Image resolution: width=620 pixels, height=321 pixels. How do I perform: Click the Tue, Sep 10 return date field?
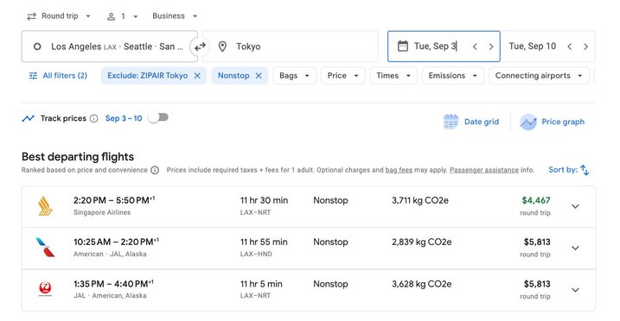tap(547, 47)
